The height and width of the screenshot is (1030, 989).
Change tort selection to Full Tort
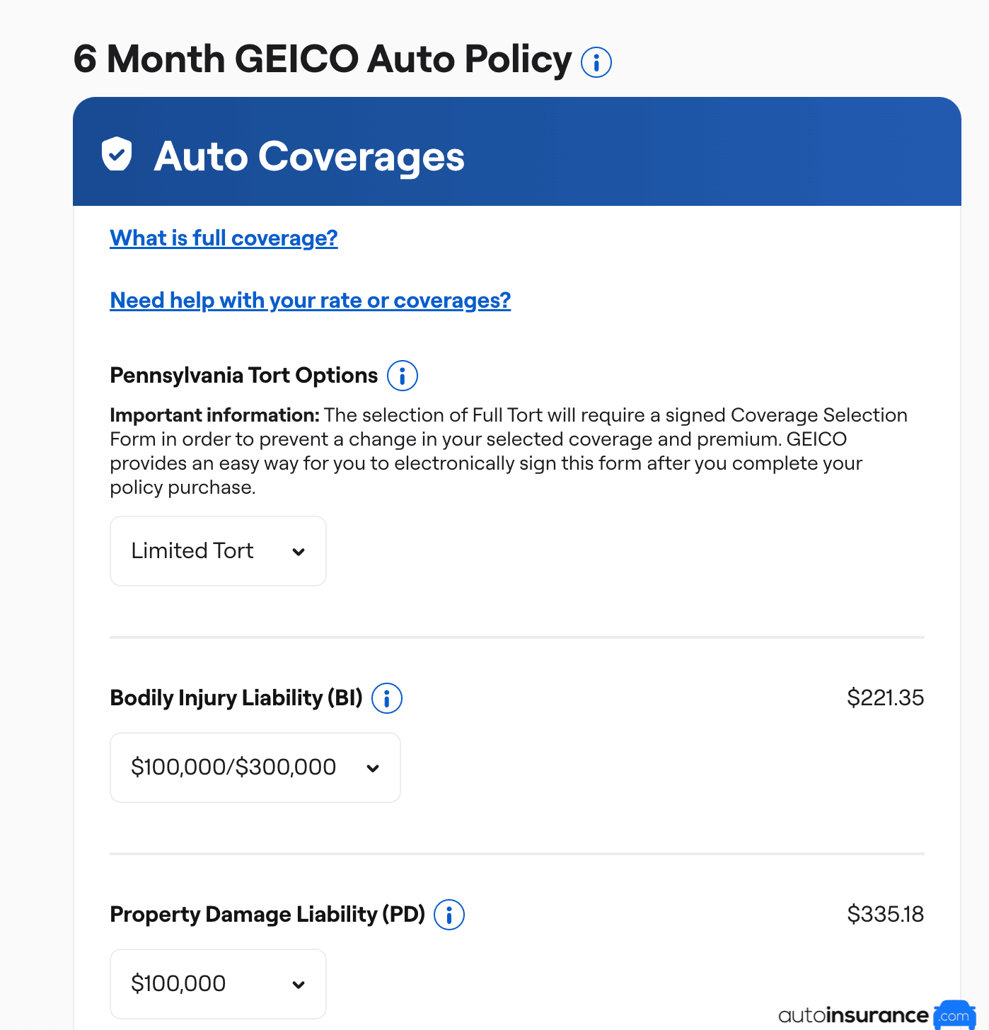click(x=217, y=551)
